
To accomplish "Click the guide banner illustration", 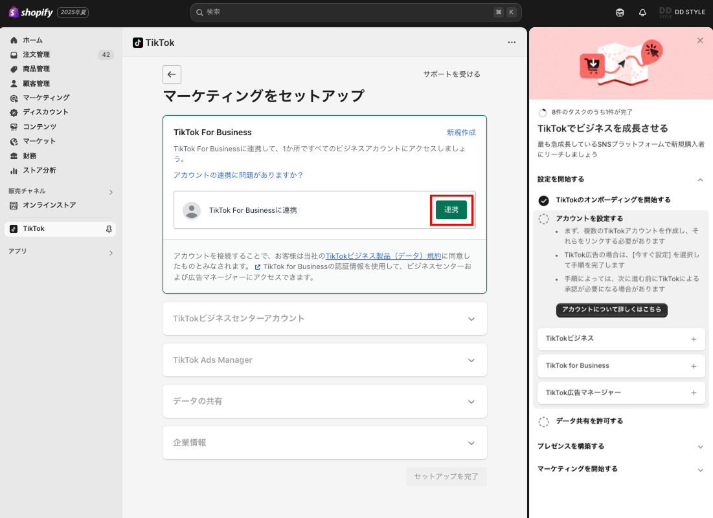I will (x=620, y=63).
